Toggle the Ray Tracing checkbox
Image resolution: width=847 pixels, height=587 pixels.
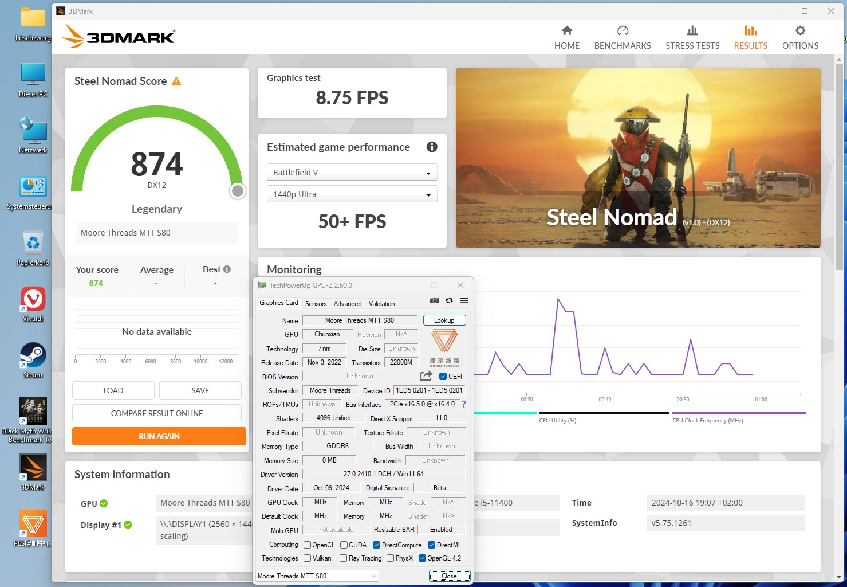344,558
